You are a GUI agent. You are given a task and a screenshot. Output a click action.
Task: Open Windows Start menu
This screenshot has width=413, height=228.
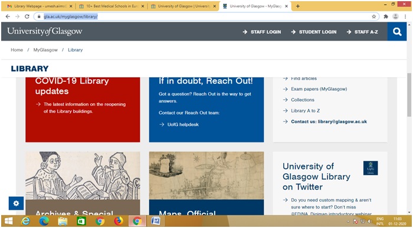tap(8, 221)
